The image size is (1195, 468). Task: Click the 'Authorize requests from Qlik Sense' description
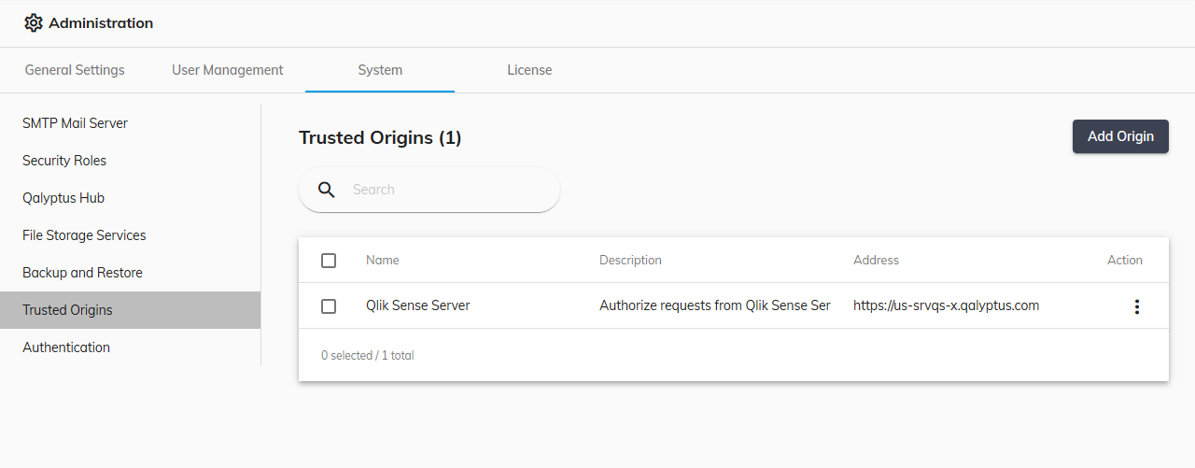[x=715, y=305]
